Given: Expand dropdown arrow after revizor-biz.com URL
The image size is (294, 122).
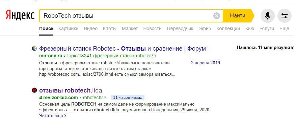Looking at the screenshot, I should coord(105,98).
